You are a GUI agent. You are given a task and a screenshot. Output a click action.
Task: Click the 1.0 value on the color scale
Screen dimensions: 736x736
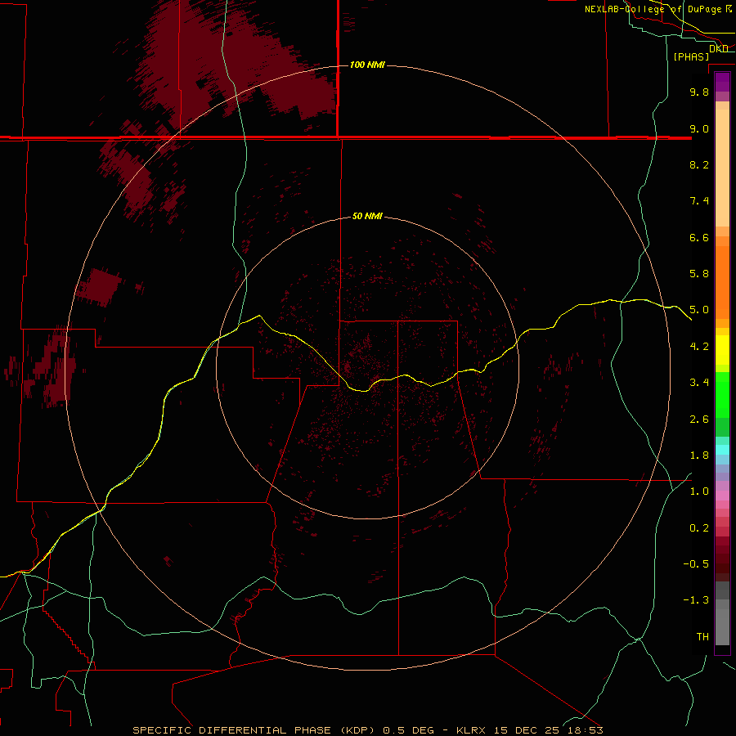click(699, 491)
